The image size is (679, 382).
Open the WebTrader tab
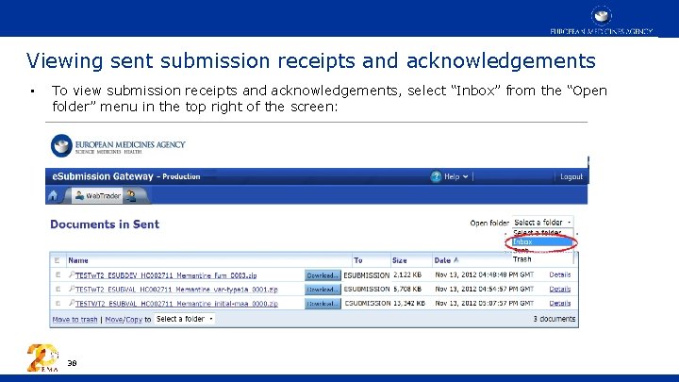point(97,196)
